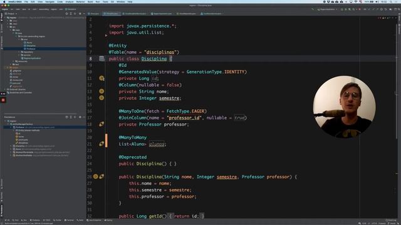Click the @Entity annotation on line 6

coord(118,46)
